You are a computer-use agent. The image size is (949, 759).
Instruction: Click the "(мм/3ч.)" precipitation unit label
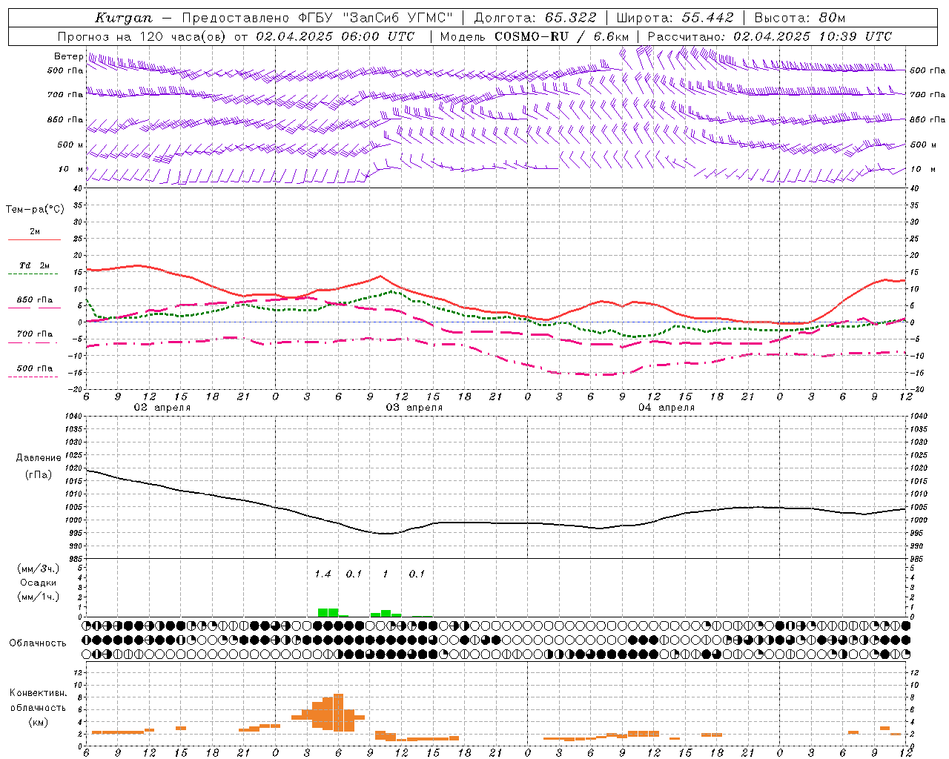tap(38, 569)
